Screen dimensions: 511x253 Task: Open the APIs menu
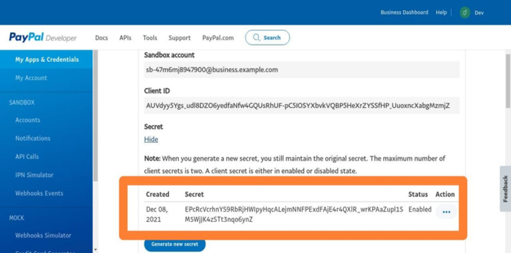[x=125, y=38]
